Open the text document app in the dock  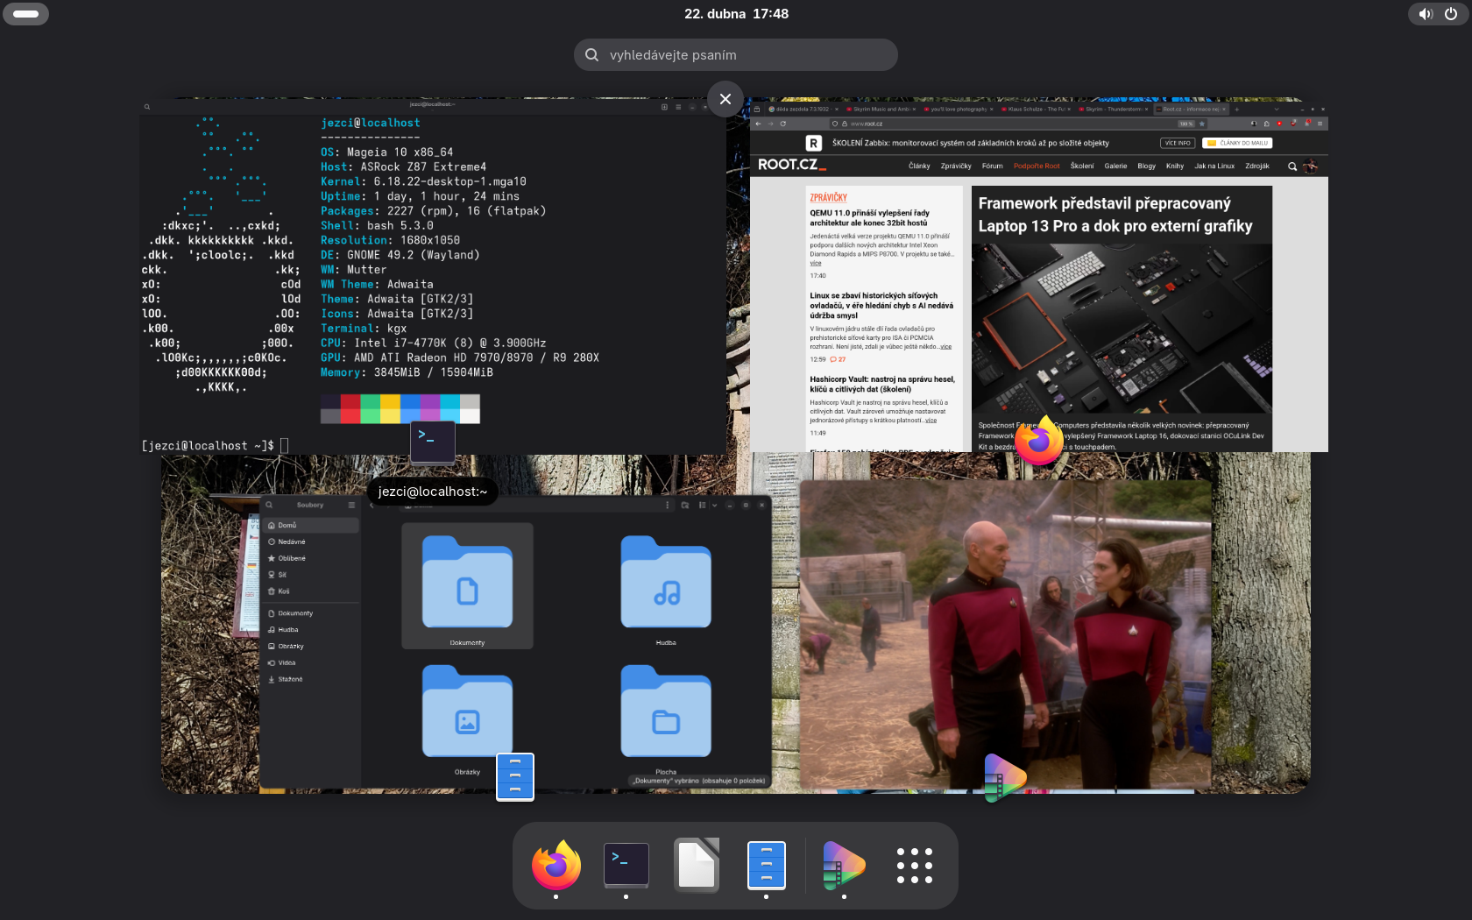[x=697, y=865]
